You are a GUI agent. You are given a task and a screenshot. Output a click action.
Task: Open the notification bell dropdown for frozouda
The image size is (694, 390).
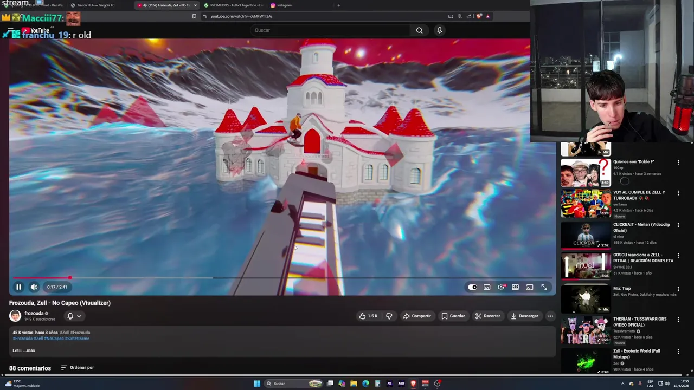point(74,316)
